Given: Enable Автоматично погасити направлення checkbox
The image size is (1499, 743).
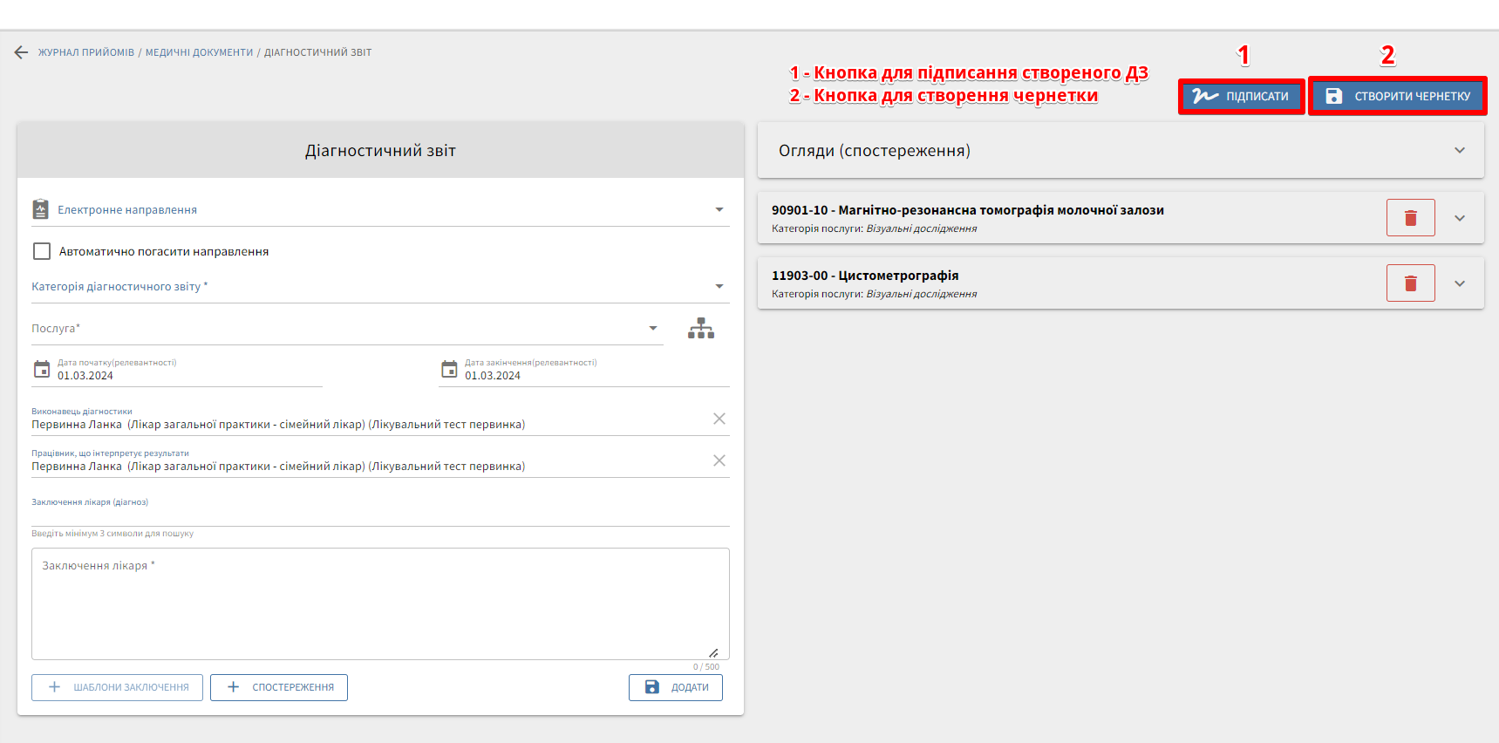Looking at the screenshot, I should coord(42,251).
